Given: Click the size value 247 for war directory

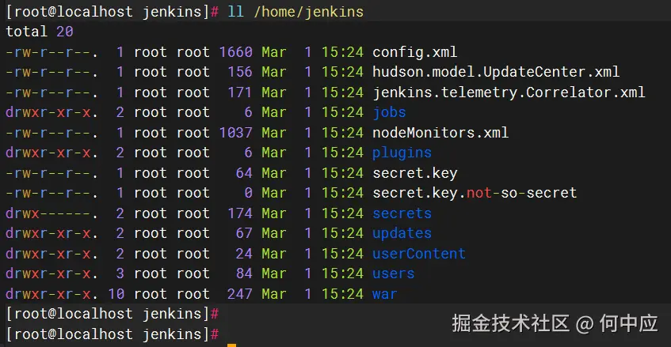Looking at the screenshot, I should (x=240, y=294).
